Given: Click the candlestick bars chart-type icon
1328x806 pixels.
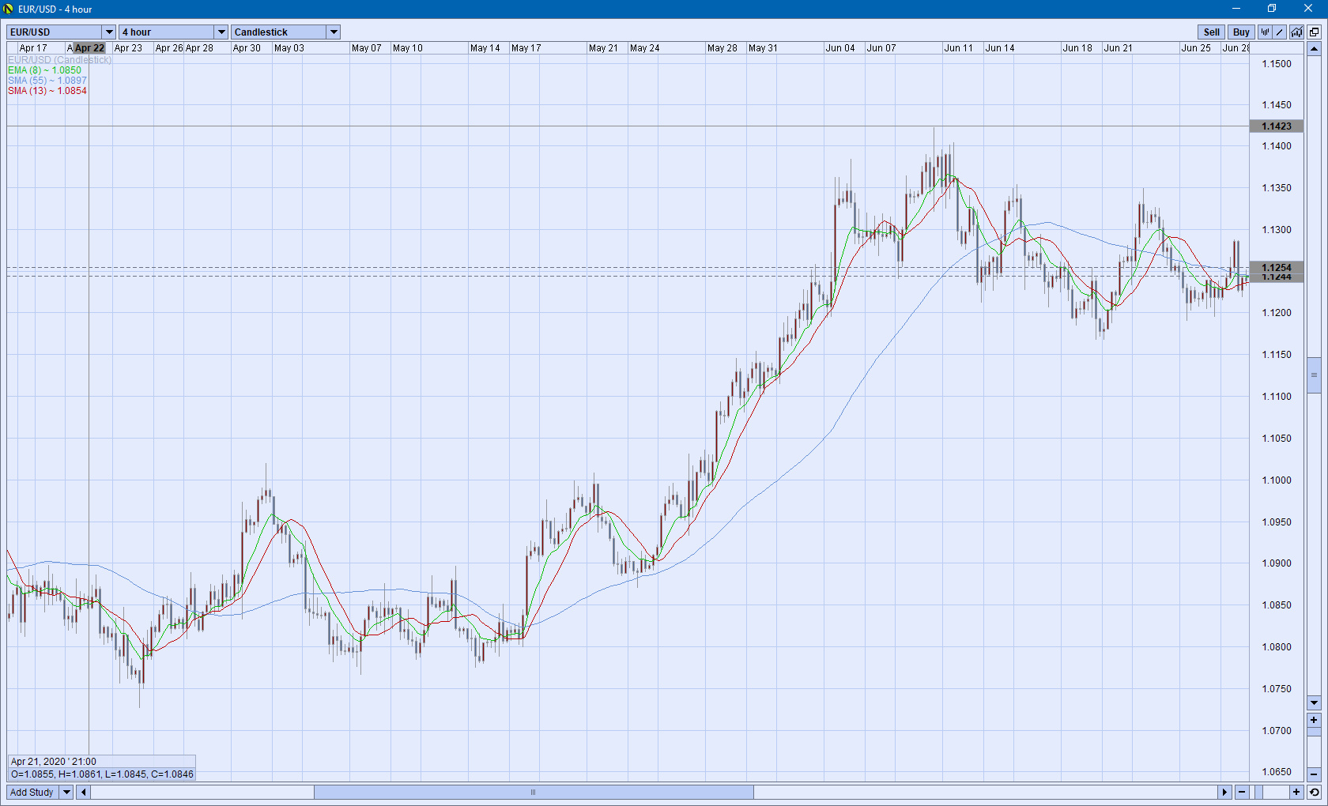Looking at the screenshot, I should point(1265,32).
